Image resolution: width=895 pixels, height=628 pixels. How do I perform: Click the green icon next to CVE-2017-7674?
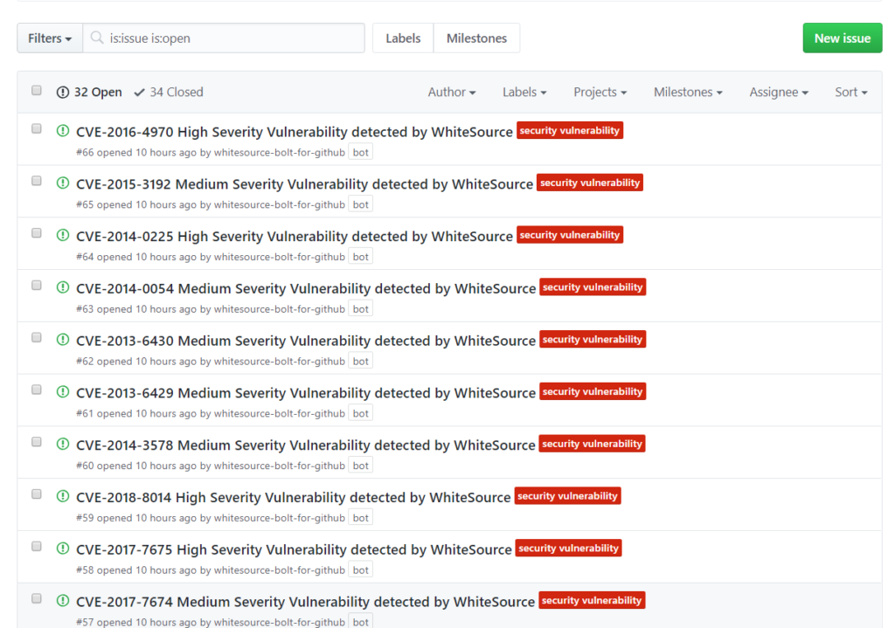62,601
